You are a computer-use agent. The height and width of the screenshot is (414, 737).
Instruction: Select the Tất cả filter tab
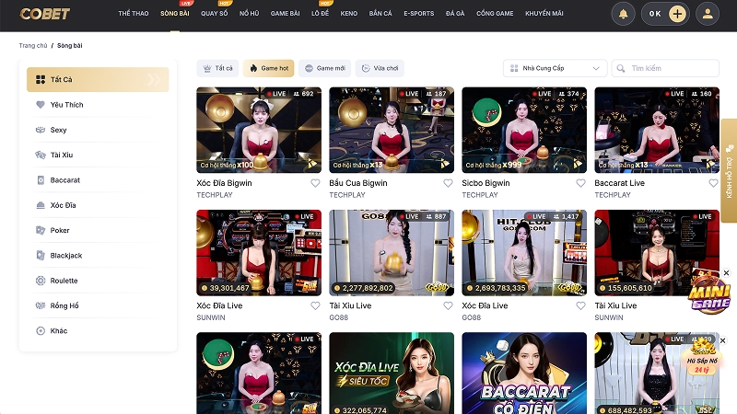(217, 68)
